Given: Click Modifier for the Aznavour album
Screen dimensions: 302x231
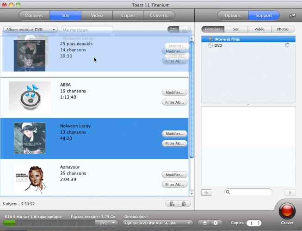Looking at the screenshot, I should (x=174, y=175).
